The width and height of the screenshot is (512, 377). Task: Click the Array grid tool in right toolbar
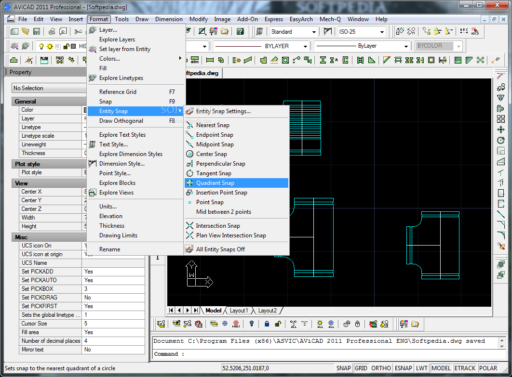click(501, 119)
